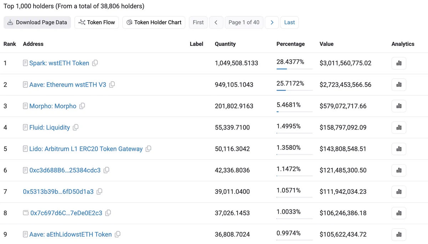This screenshot has height=244, width=428.
Task: Click the 25.7172% percentage bar
Action: (x=295, y=90)
